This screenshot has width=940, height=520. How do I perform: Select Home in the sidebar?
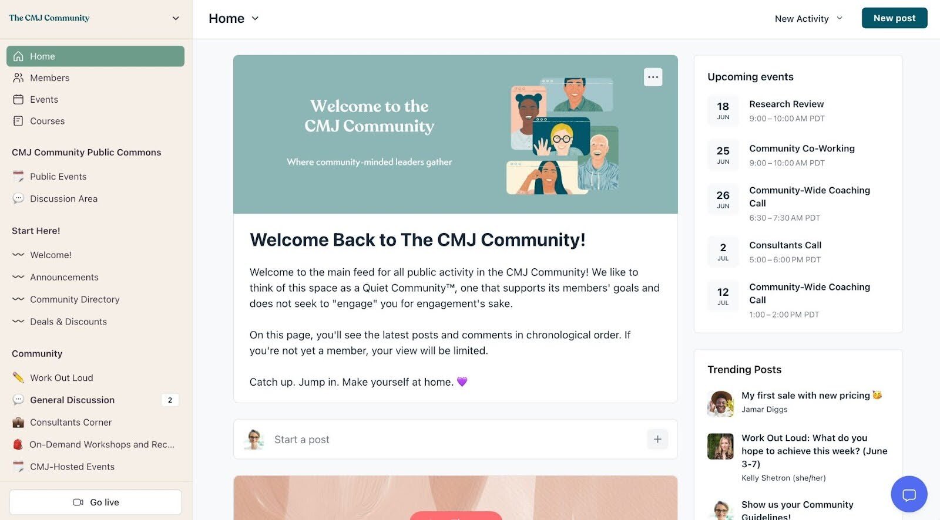tap(95, 56)
